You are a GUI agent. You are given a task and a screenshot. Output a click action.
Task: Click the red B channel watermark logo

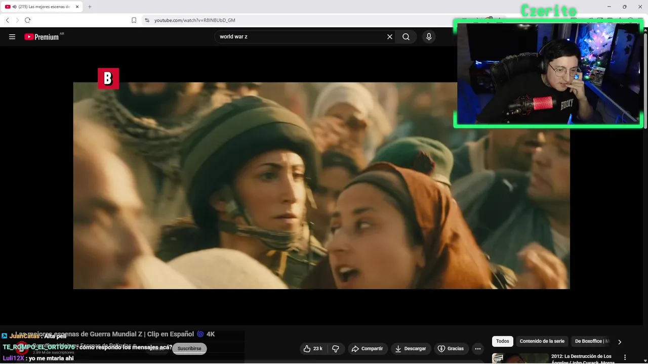point(108,78)
